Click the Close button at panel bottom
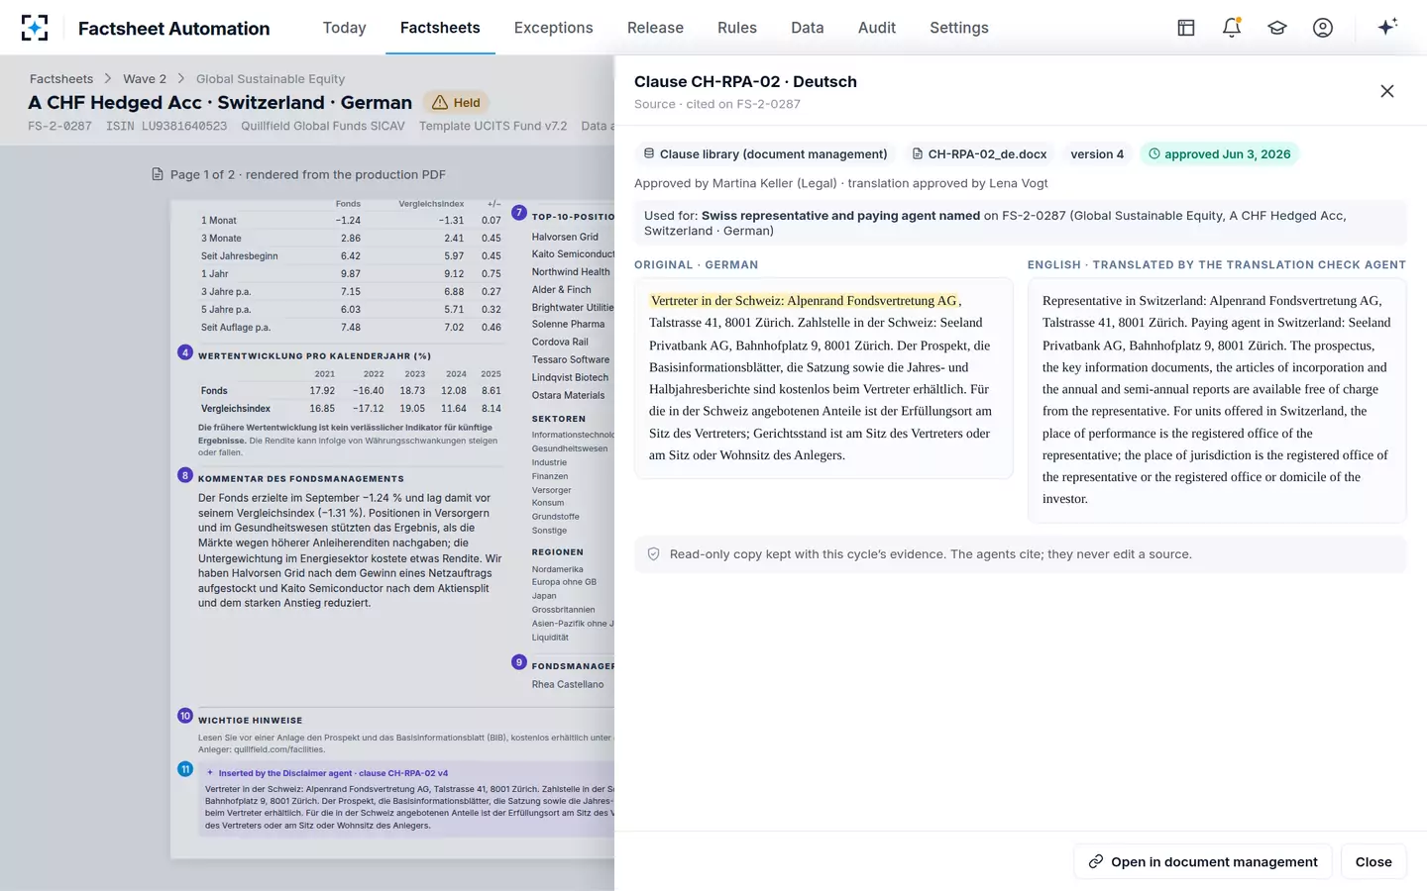This screenshot has width=1427, height=891. coord(1373,862)
